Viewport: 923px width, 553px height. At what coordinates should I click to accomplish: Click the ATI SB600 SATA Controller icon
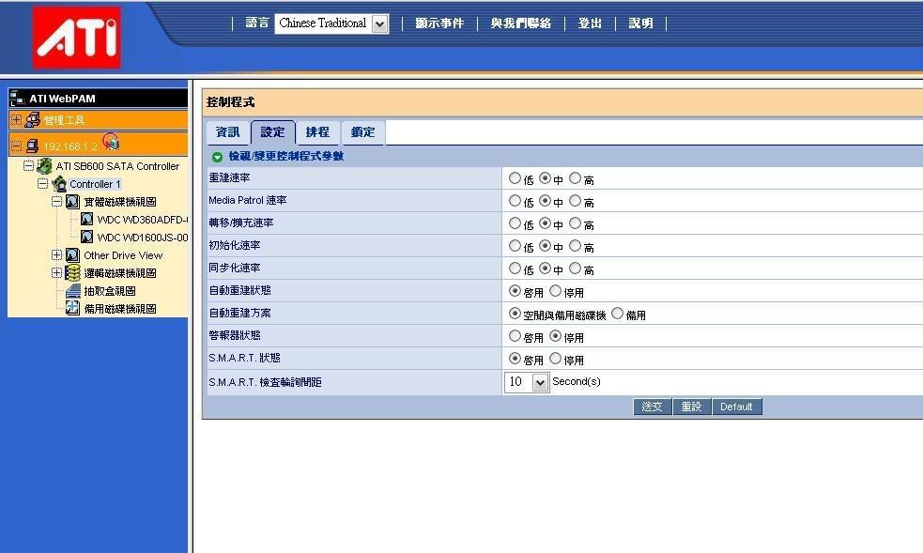point(44,166)
